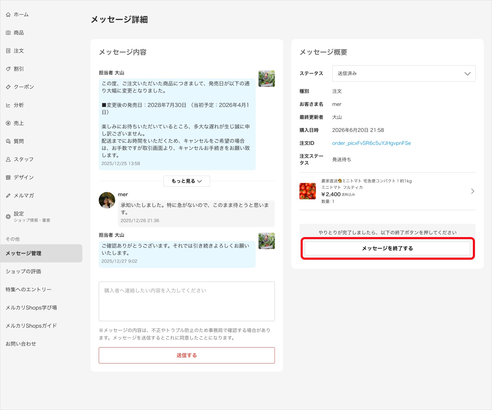Click the mer customer avatar
Screen dimensions: 492x410
click(107, 200)
